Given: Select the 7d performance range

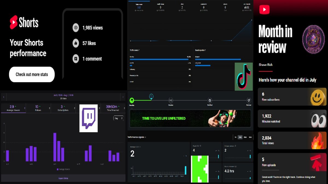Looking at the screenshot, I should (x=235, y=137).
